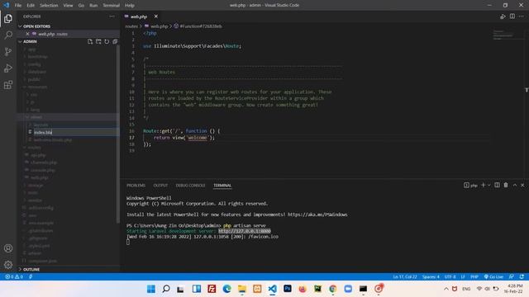The height and width of the screenshot is (297, 529).
Task: Switch to the PROBLEMS panel tab
Action: pos(136,185)
